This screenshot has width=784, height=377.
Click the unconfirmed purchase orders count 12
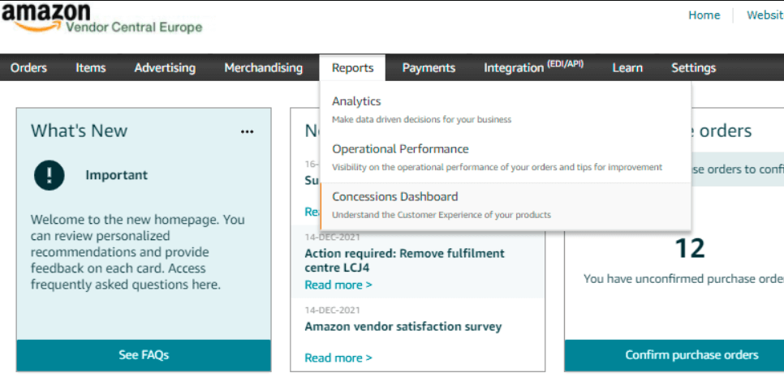pyautogui.click(x=690, y=248)
